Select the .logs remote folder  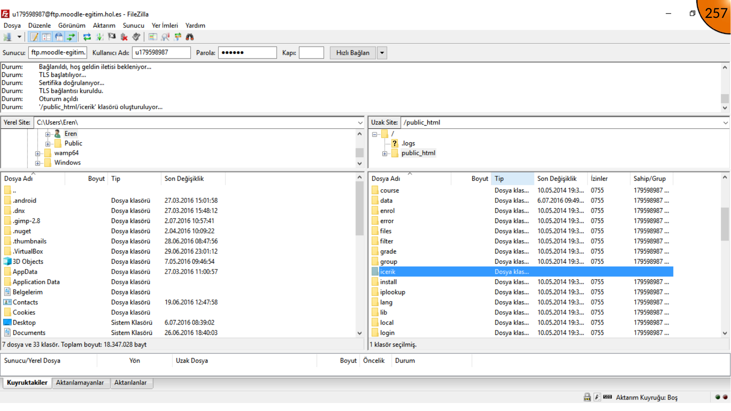pos(408,143)
